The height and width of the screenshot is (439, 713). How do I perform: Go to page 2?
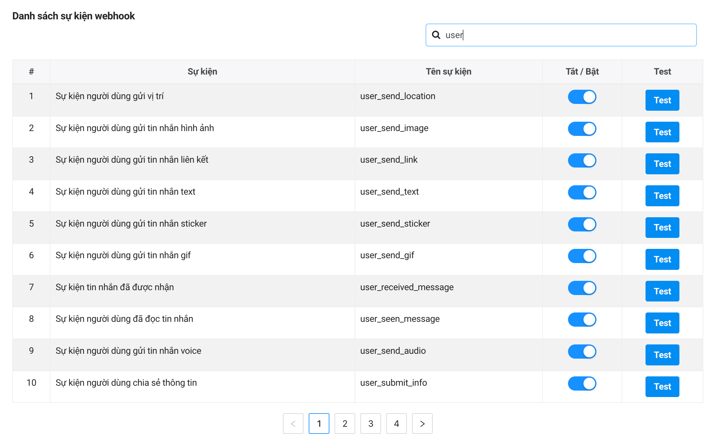[345, 424]
